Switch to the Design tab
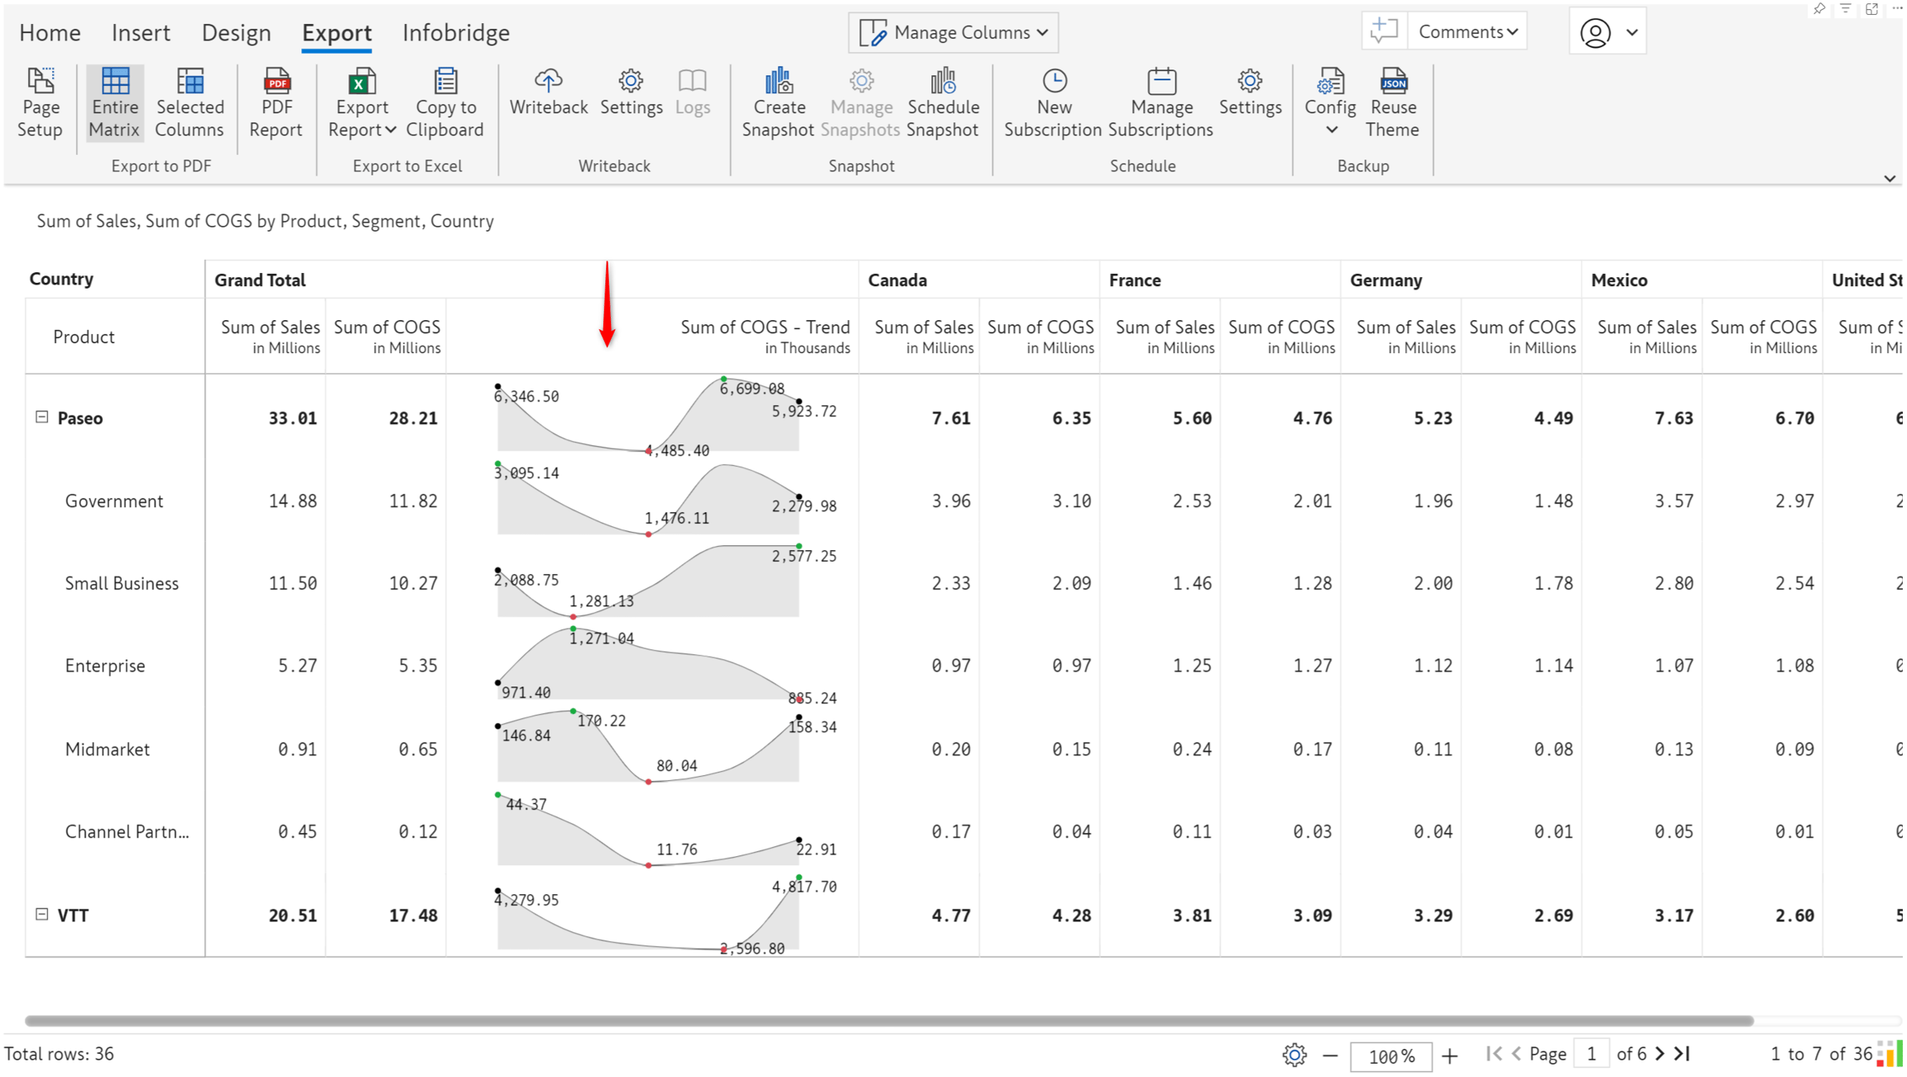This screenshot has height=1077, width=1907. (236, 32)
